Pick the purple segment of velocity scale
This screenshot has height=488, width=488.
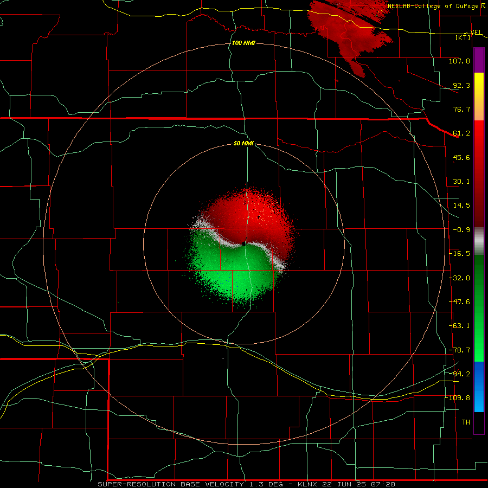[479, 61]
